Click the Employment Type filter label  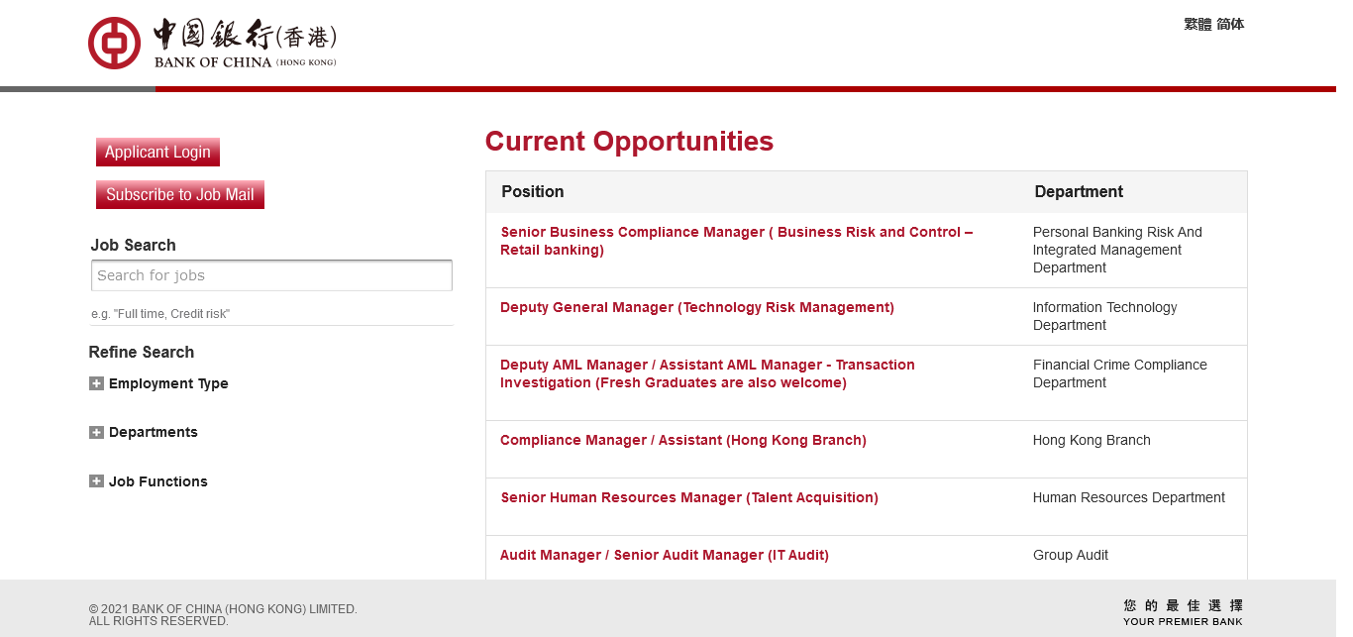pyautogui.click(x=168, y=384)
